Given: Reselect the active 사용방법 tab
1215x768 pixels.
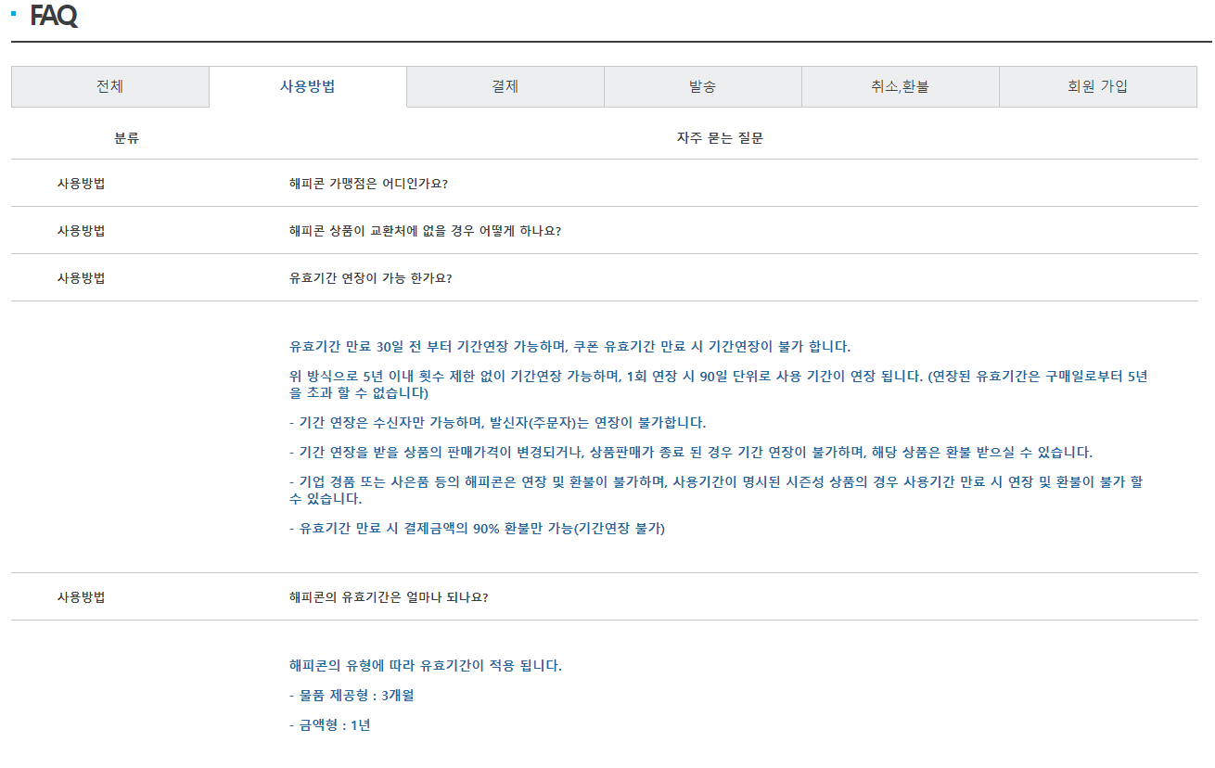Looking at the screenshot, I should [308, 85].
